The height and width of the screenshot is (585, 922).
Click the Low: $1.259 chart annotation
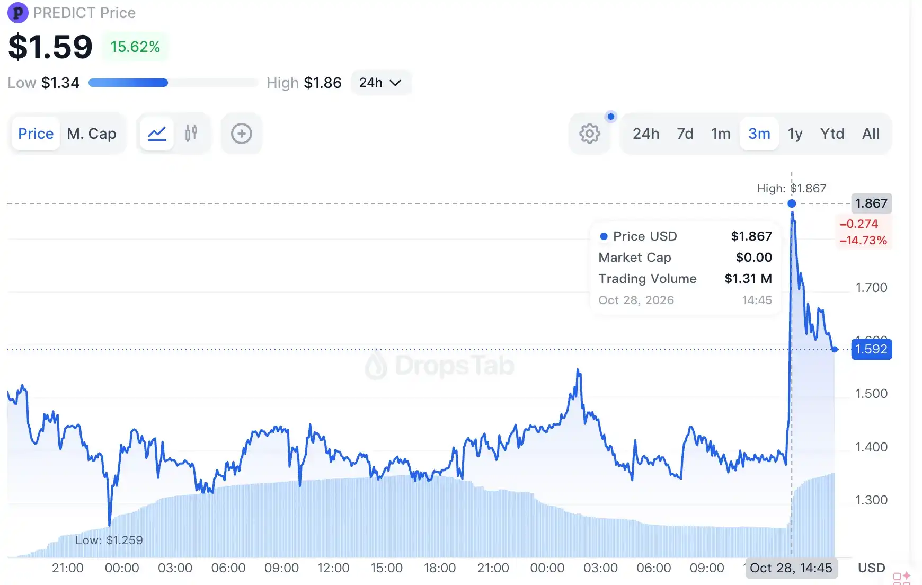click(109, 540)
